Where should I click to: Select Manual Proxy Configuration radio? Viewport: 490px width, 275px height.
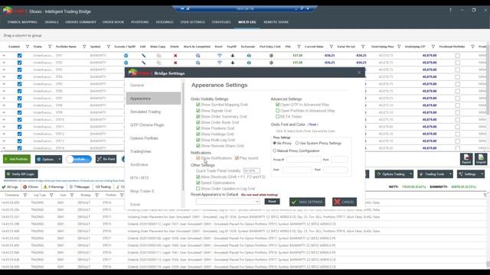[275, 151]
